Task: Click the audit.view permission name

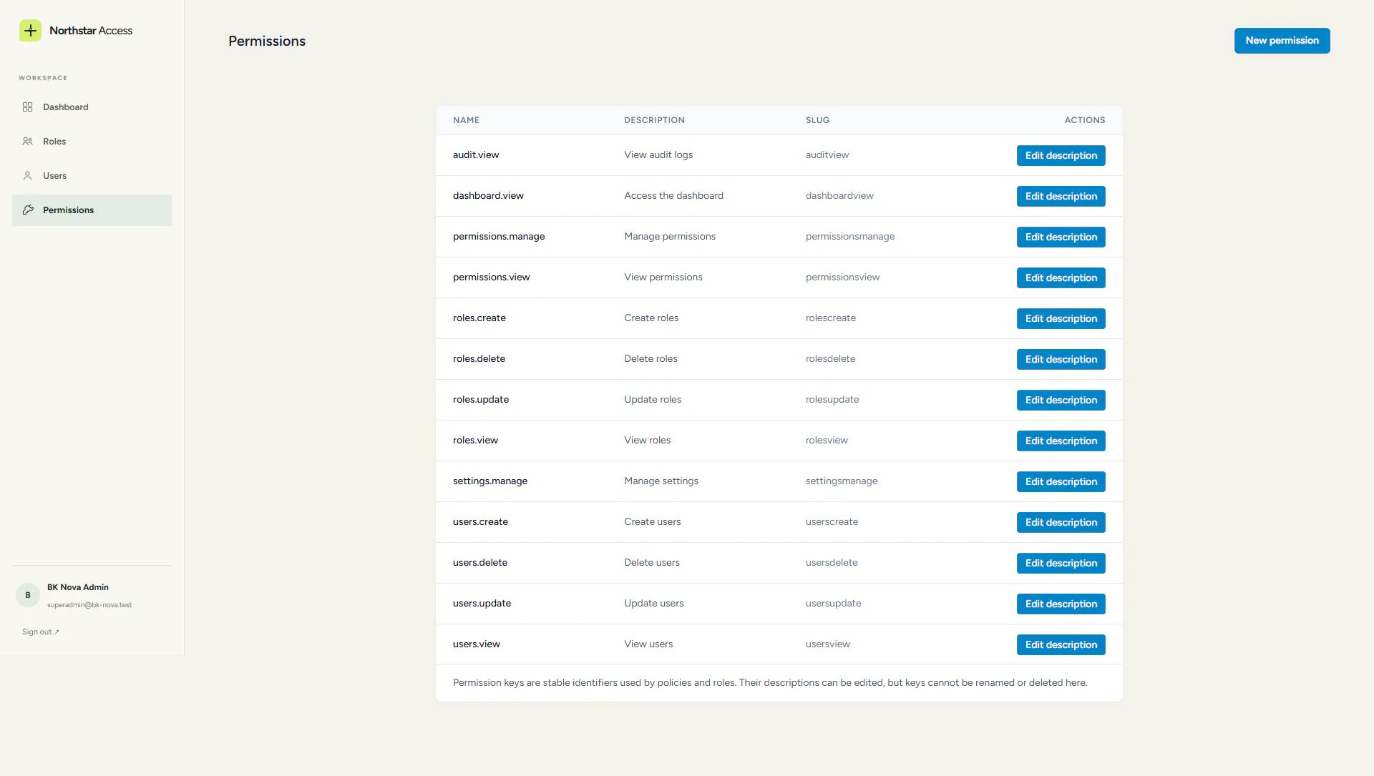Action: click(476, 155)
